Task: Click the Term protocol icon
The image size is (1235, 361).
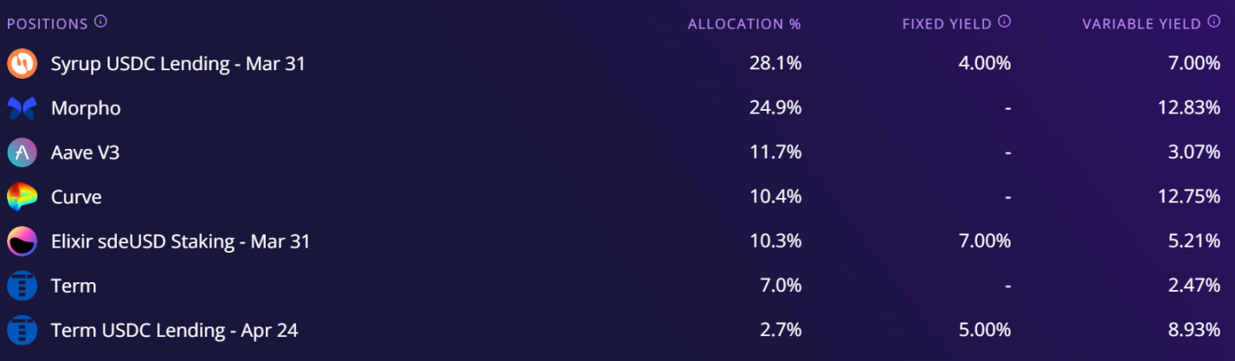Action: click(22, 286)
